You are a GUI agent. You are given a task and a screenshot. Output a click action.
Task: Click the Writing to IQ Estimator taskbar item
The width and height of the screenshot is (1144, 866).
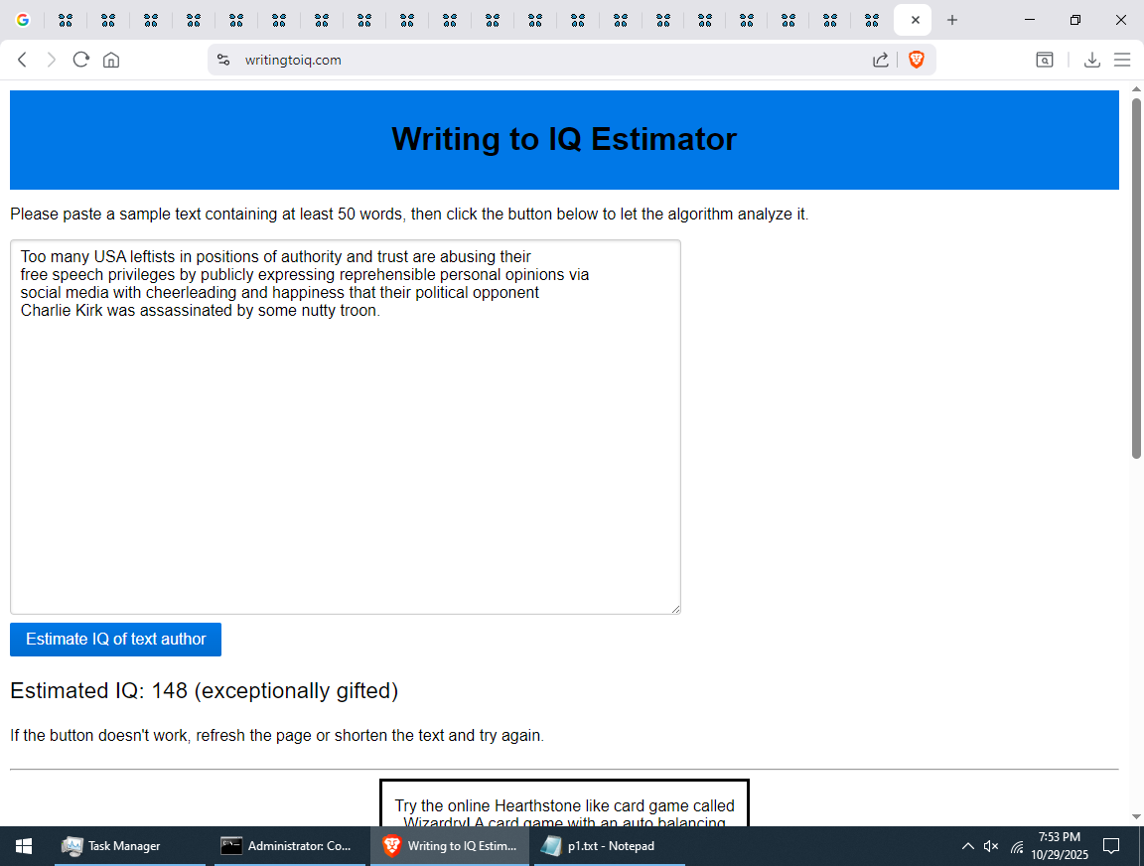[450, 845]
